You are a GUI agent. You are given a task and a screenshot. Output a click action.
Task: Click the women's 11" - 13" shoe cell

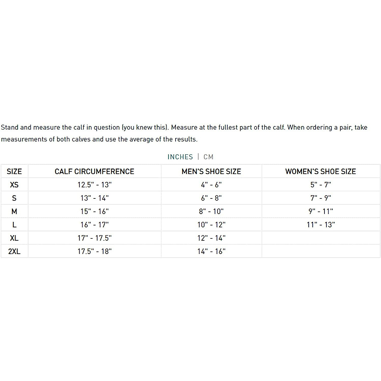[x=320, y=225]
